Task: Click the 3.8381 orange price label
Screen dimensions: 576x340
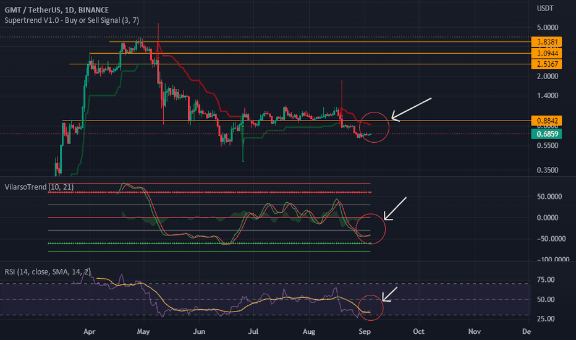Action: (x=546, y=42)
